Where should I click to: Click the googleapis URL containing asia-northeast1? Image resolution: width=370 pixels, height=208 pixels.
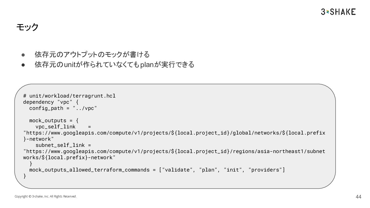coord(174,154)
